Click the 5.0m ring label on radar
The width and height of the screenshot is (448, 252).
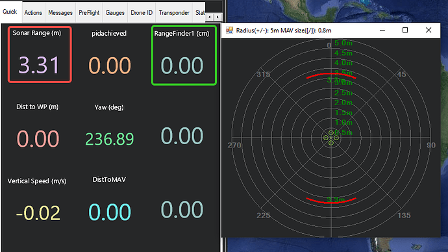pyautogui.click(x=343, y=43)
